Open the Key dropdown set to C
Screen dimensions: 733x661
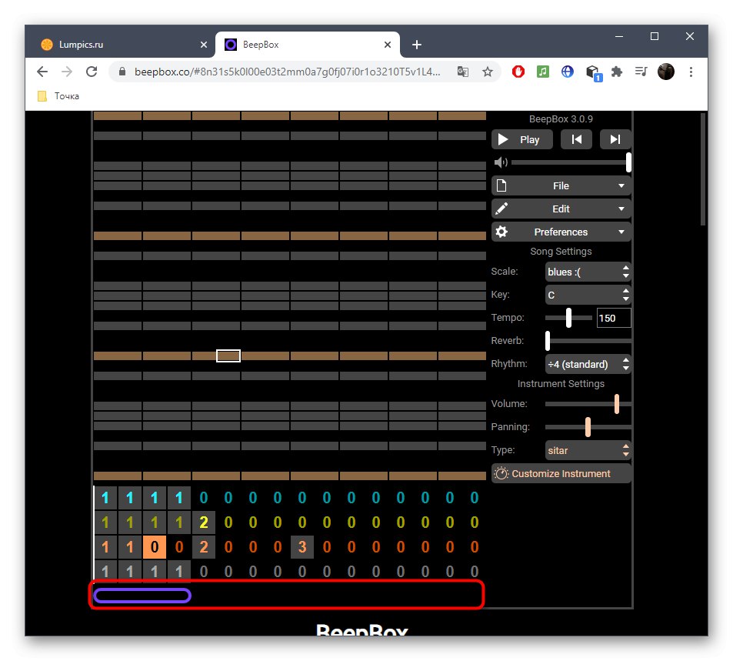coord(588,295)
